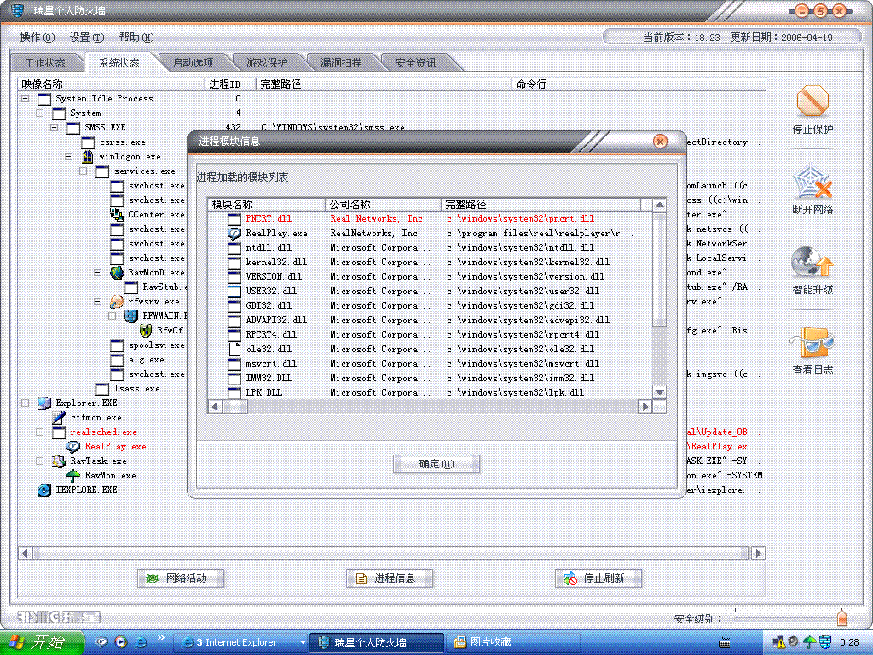The height and width of the screenshot is (655, 873).
Task: Click module list scroll right arrow
Action: point(645,407)
